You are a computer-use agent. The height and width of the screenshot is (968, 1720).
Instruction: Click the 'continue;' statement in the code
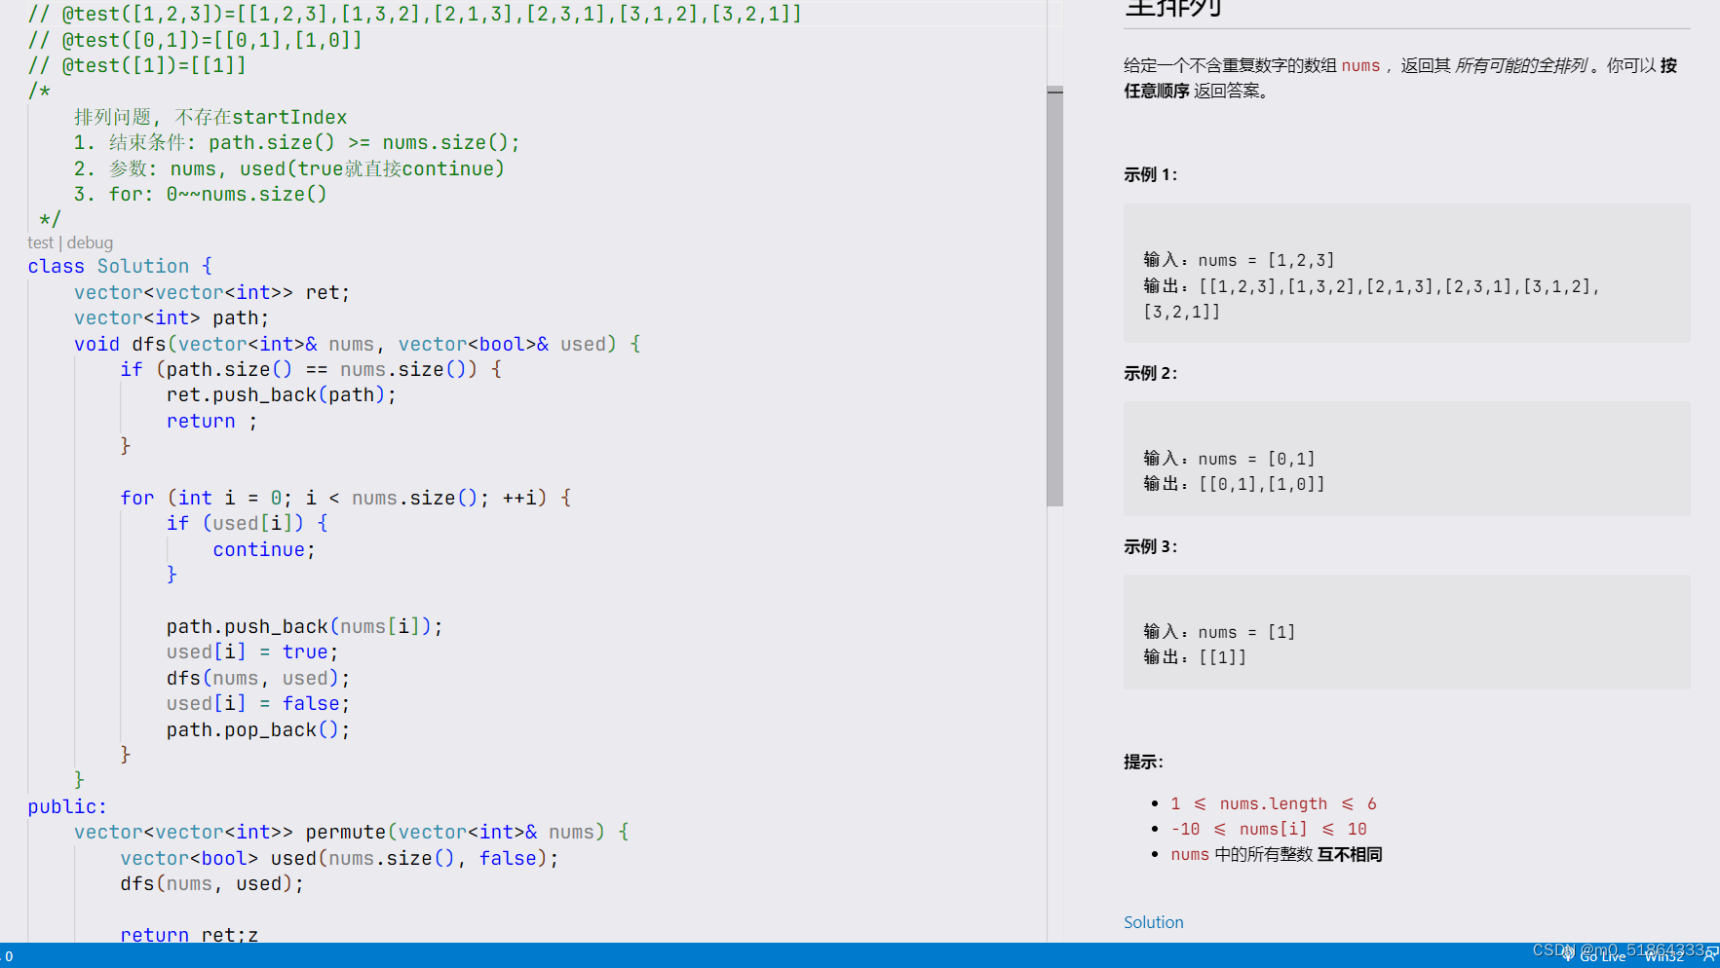(264, 549)
